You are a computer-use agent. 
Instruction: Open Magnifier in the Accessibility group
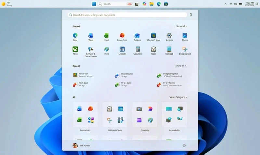tap(180, 109)
